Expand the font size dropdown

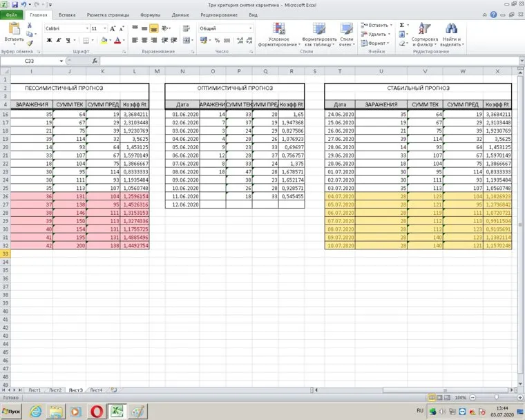pyautogui.click(x=106, y=28)
